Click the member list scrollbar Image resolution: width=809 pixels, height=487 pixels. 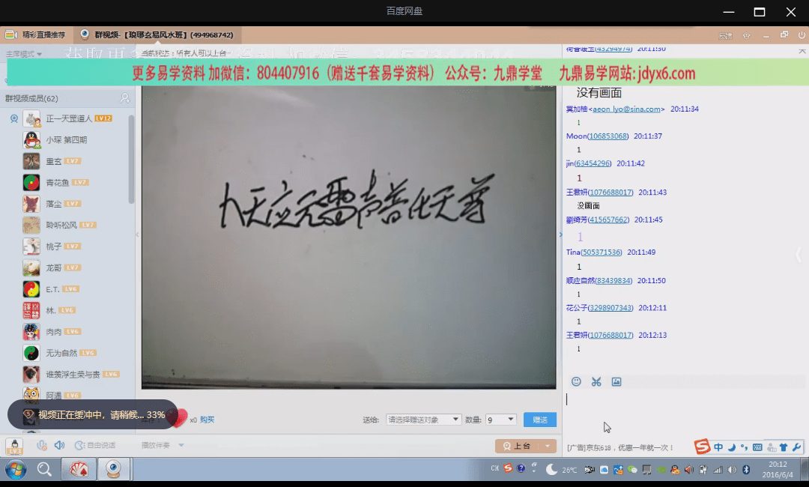click(x=132, y=157)
